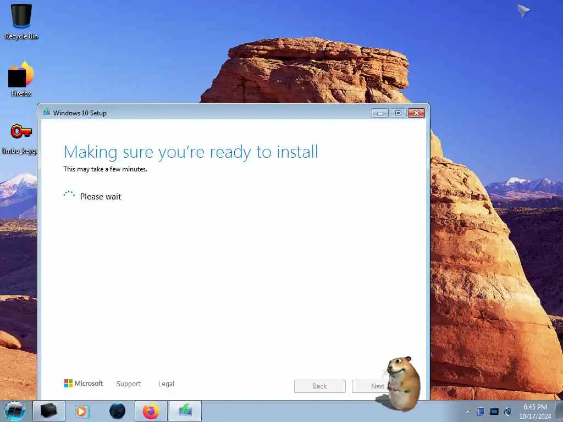Open the dark blue globe taskbar app
The width and height of the screenshot is (563, 422).
point(117,411)
